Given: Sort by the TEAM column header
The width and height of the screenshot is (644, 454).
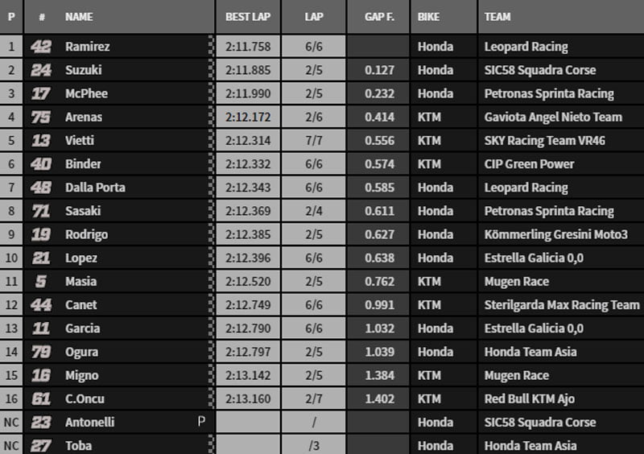Looking at the screenshot, I should 497,16.
